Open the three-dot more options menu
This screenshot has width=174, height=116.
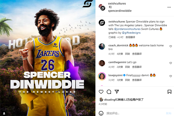(x=169, y=7)
